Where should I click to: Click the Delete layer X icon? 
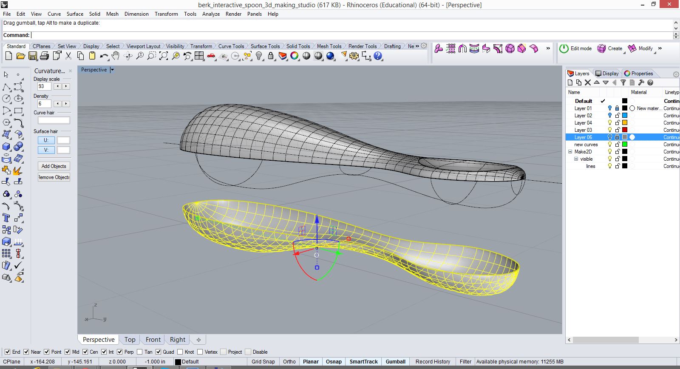click(x=588, y=83)
